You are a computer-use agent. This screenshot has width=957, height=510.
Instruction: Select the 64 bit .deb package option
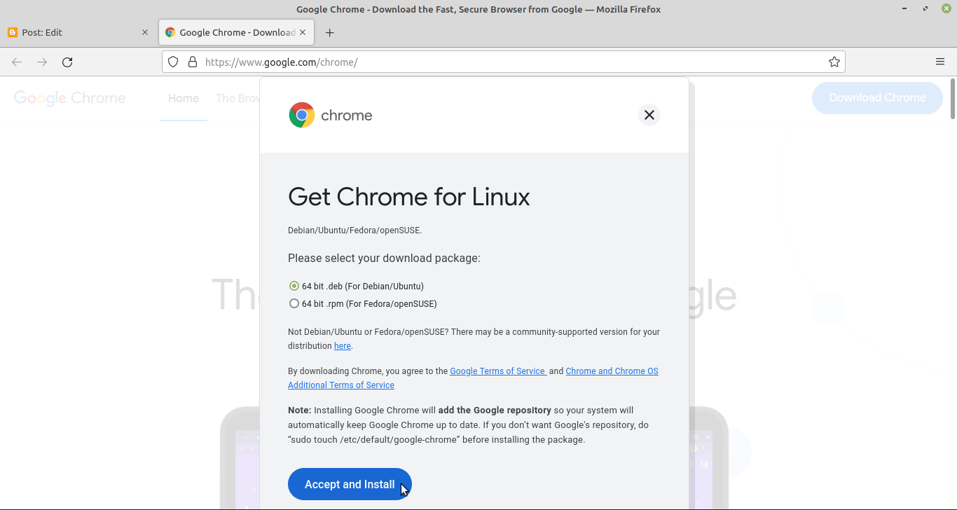(x=294, y=286)
